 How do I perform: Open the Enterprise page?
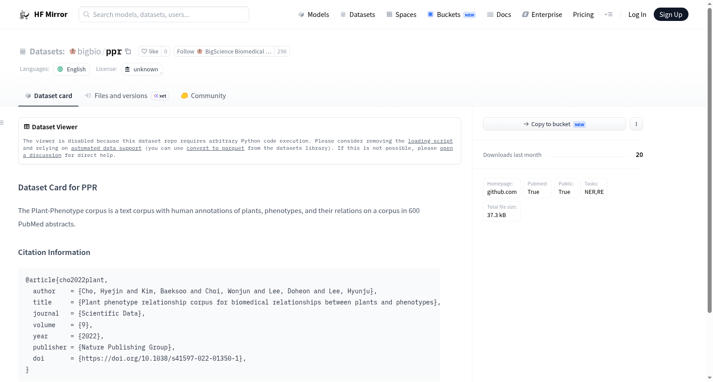coord(542,15)
